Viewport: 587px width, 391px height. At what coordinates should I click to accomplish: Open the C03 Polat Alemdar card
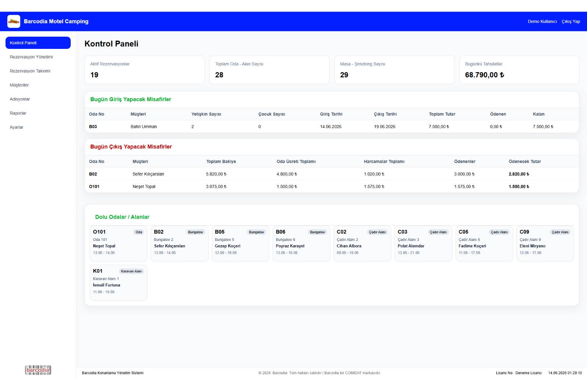click(423, 244)
